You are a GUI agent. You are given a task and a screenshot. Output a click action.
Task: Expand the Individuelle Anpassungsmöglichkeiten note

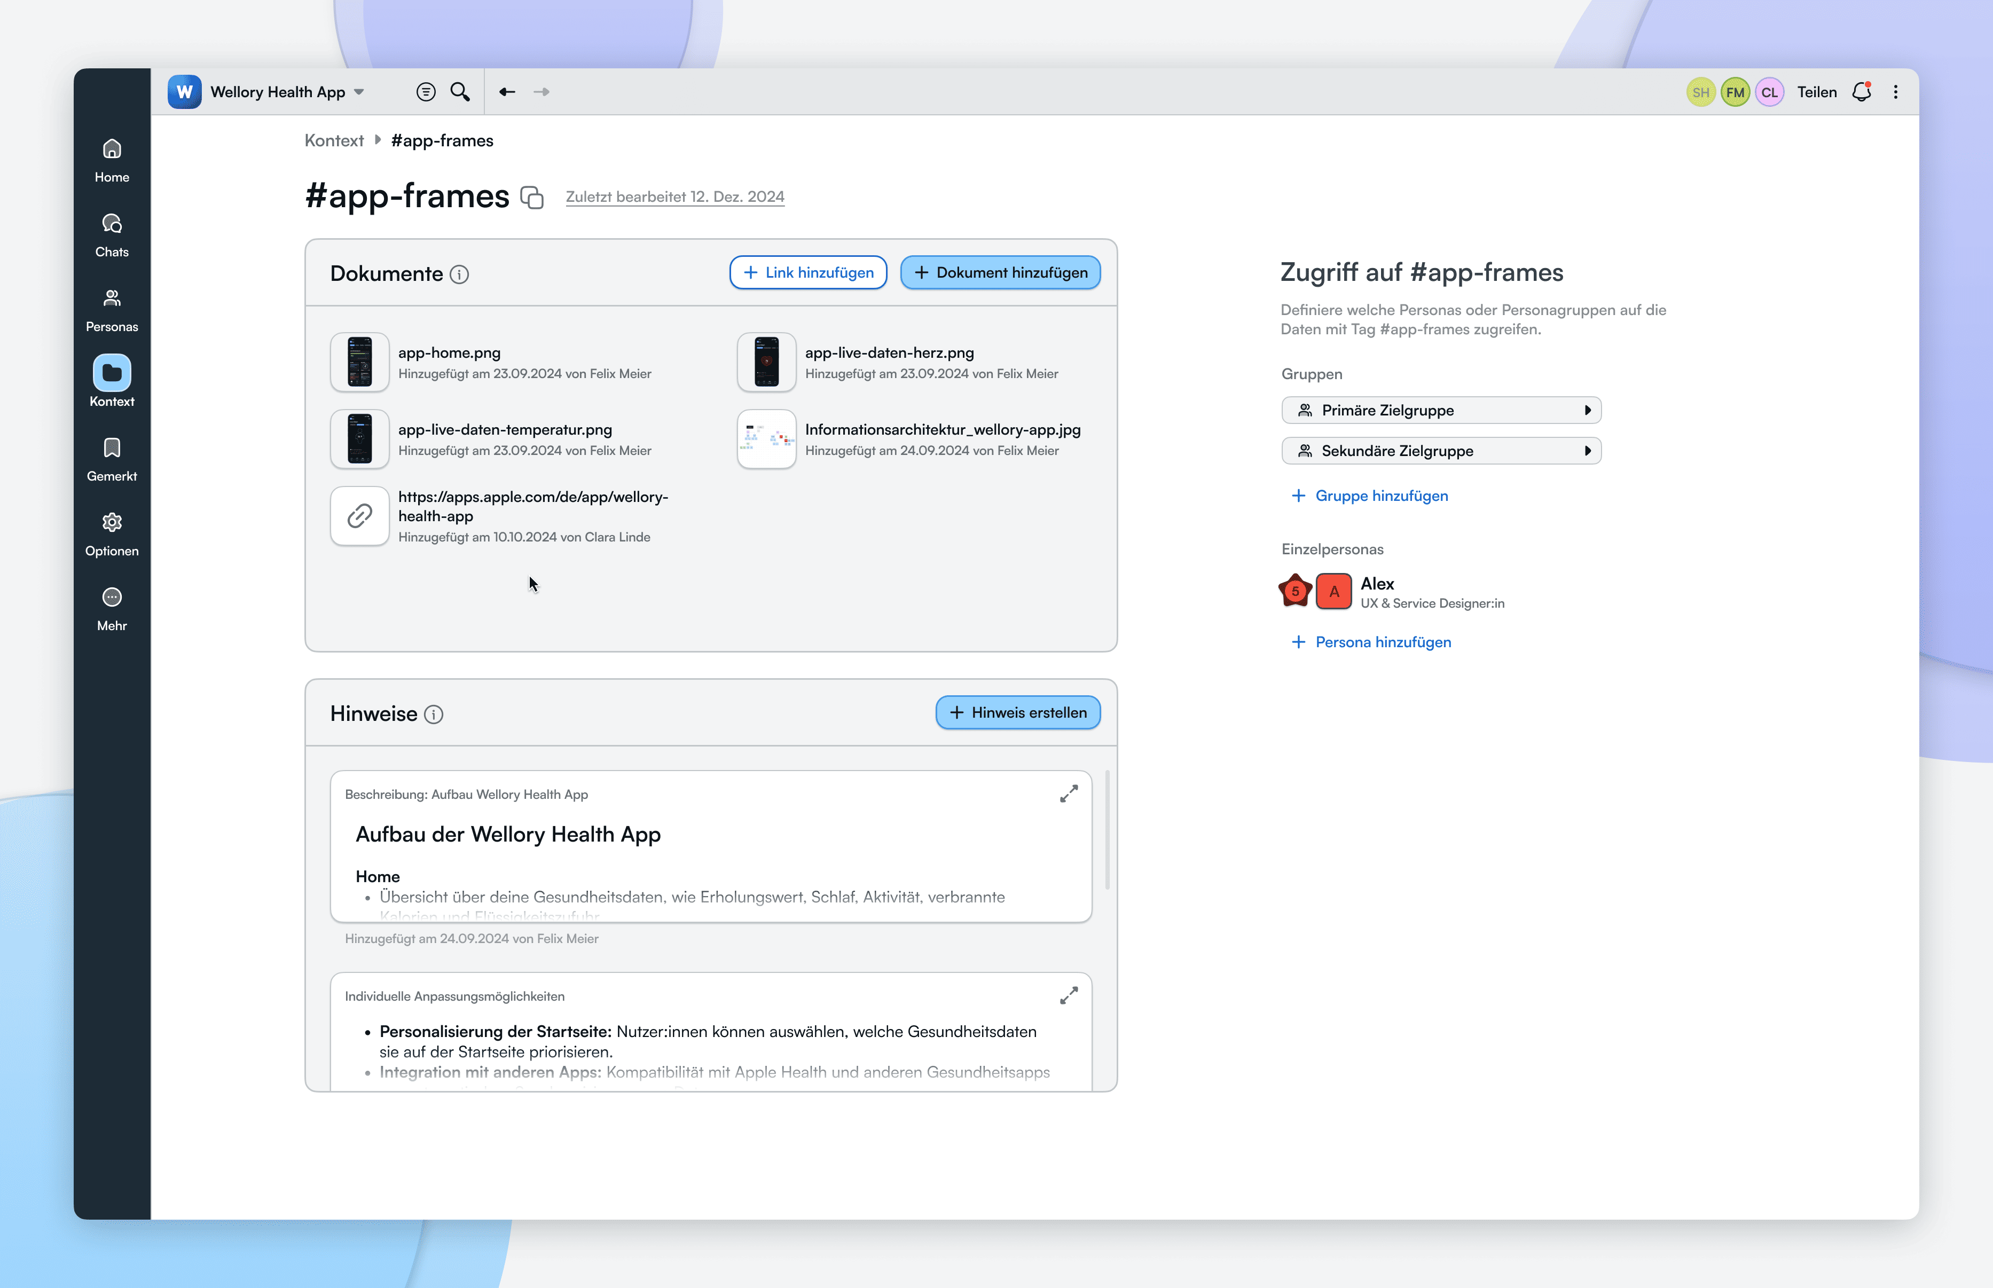[x=1068, y=995]
